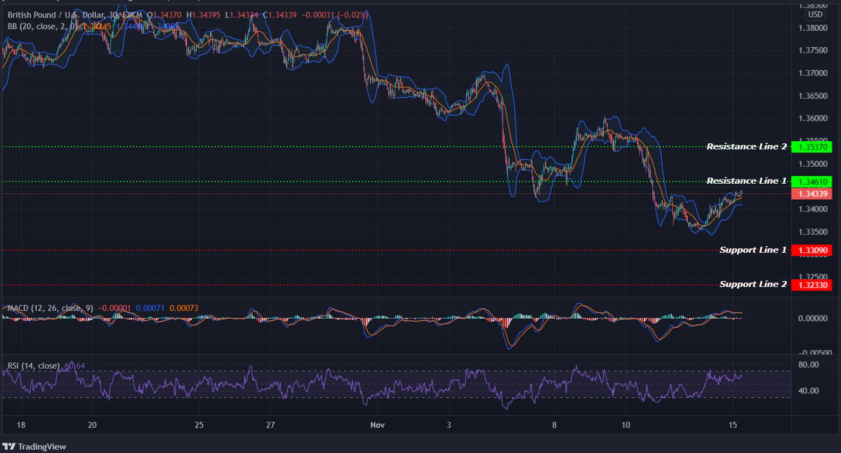841x453 pixels.
Task: Click the high price H1.34395 in legend
Action: (x=203, y=15)
